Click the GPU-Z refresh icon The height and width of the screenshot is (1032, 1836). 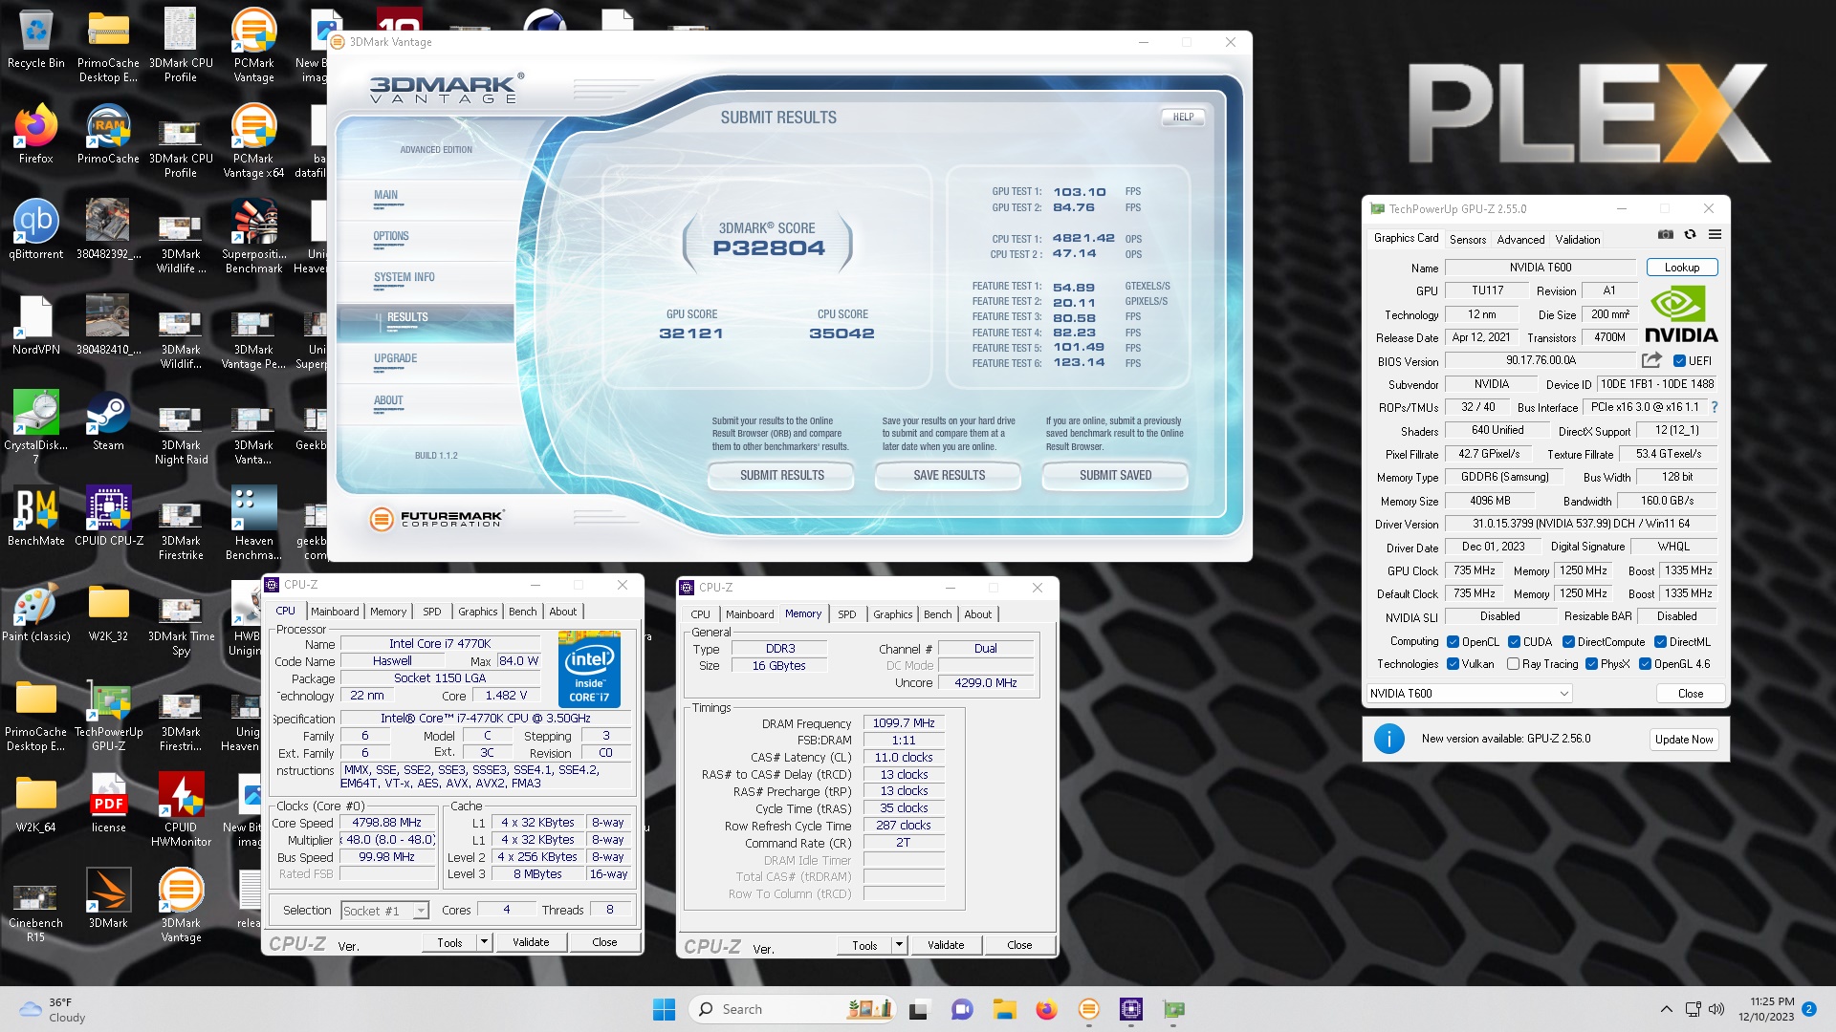coord(1690,235)
